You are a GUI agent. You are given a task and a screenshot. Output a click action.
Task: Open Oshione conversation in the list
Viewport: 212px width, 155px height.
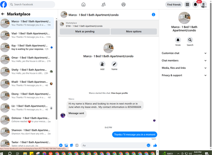pyautogui.click(x=27, y=120)
